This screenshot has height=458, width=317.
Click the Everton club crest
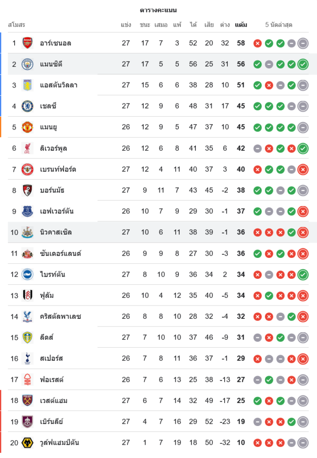tap(28, 212)
